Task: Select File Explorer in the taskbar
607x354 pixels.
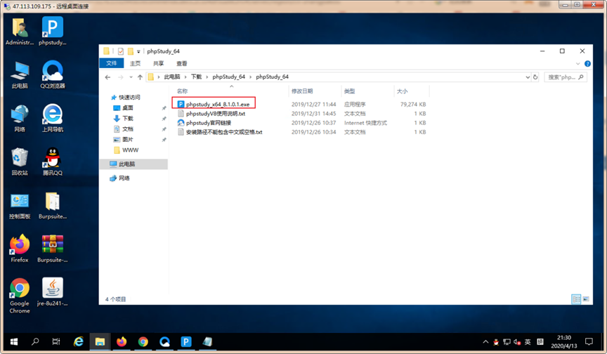Action: point(100,341)
